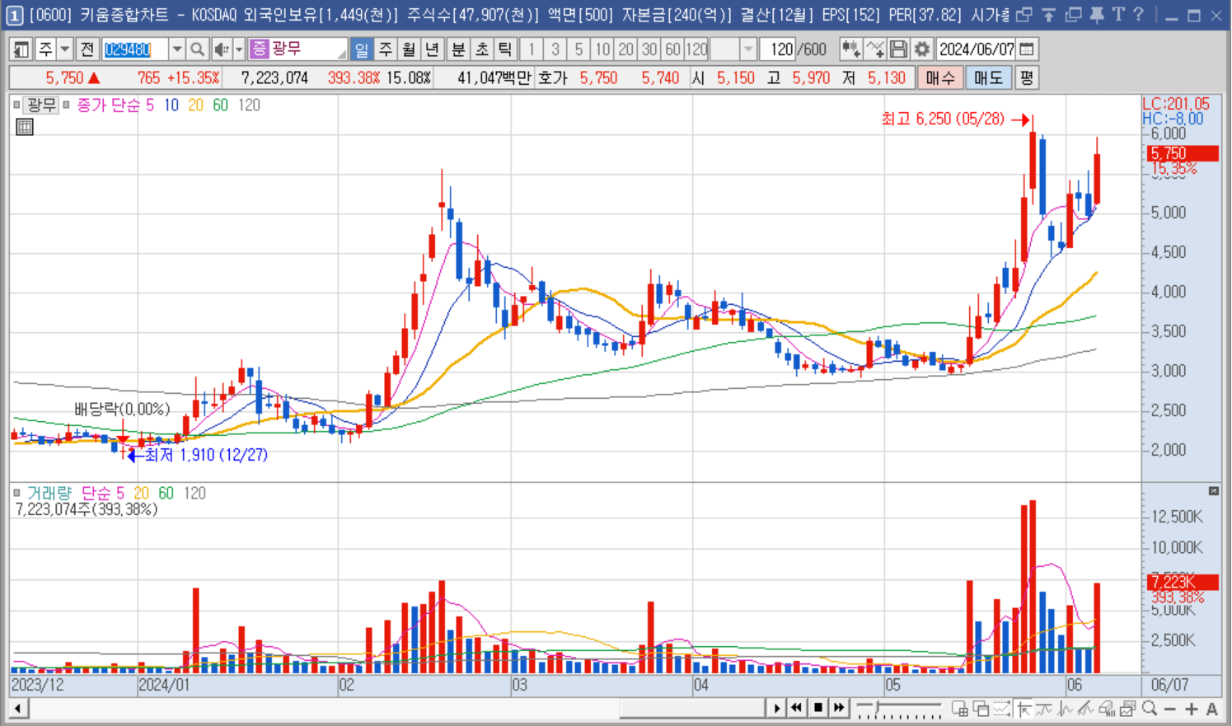Screen dimensions: 1232x726
Task: Select the 틱 tick chart period
Action: click(506, 49)
